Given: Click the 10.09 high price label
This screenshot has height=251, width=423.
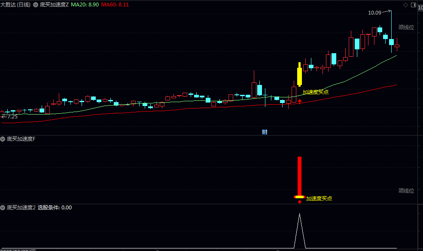Looking at the screenshot, I should tap(374, 13).
